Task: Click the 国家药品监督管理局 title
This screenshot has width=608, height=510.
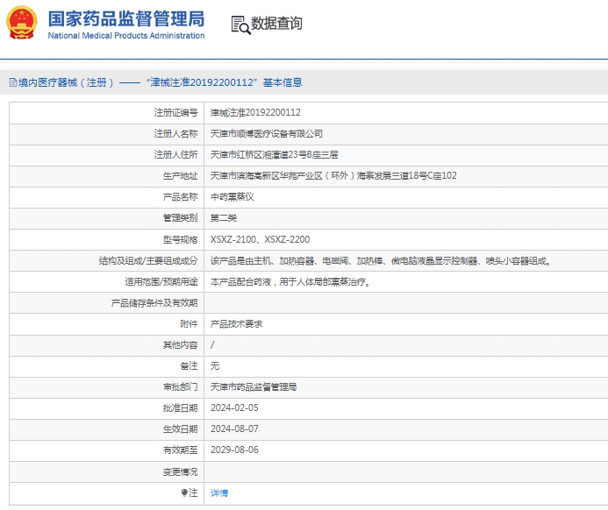Action: click(126, 18)
